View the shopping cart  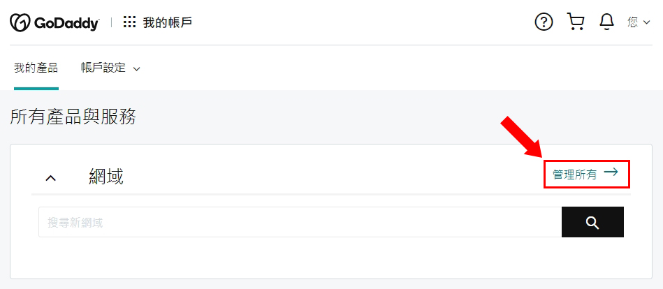point(576,22)
